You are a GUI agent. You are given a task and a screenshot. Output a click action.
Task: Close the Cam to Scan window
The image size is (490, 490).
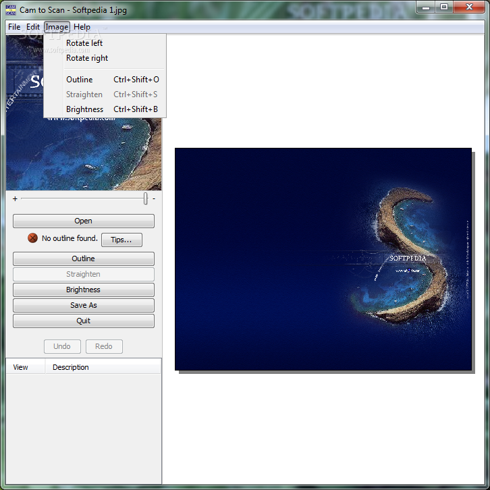click(x=469, y=7)
